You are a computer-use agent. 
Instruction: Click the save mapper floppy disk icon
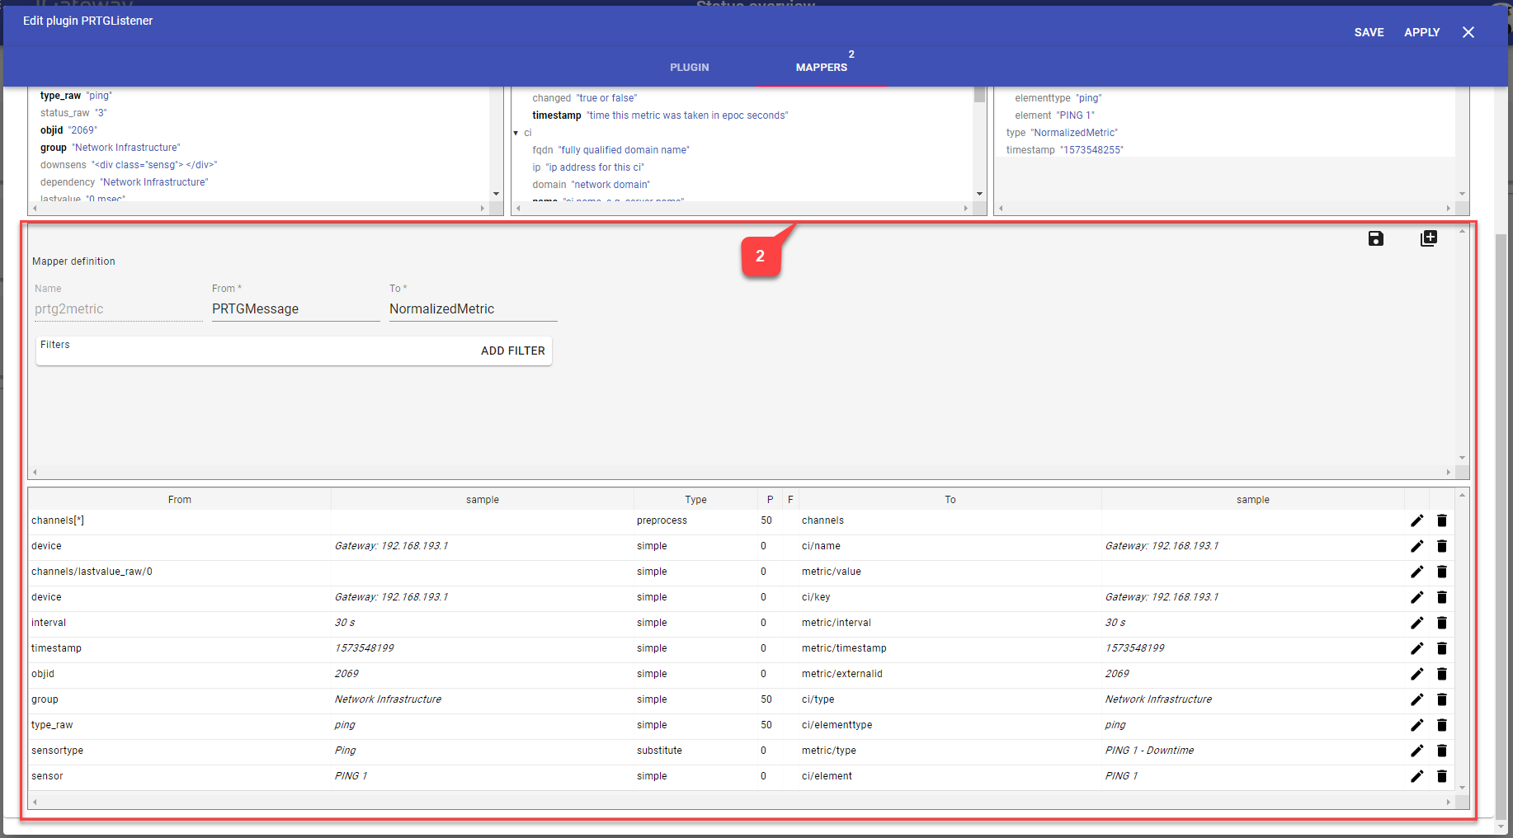(1375, 238)
